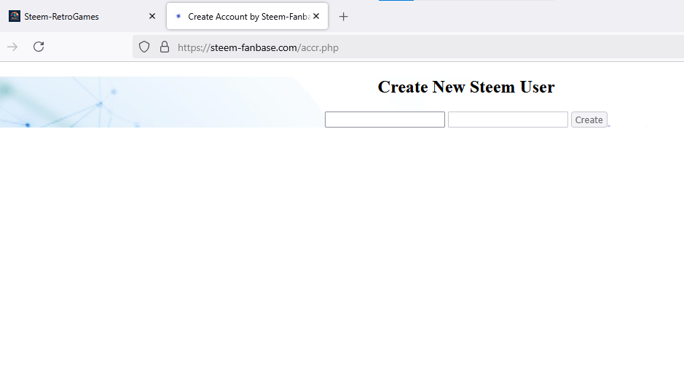
Task: Open the tracking protection shield icon
Action: (144, 47)
